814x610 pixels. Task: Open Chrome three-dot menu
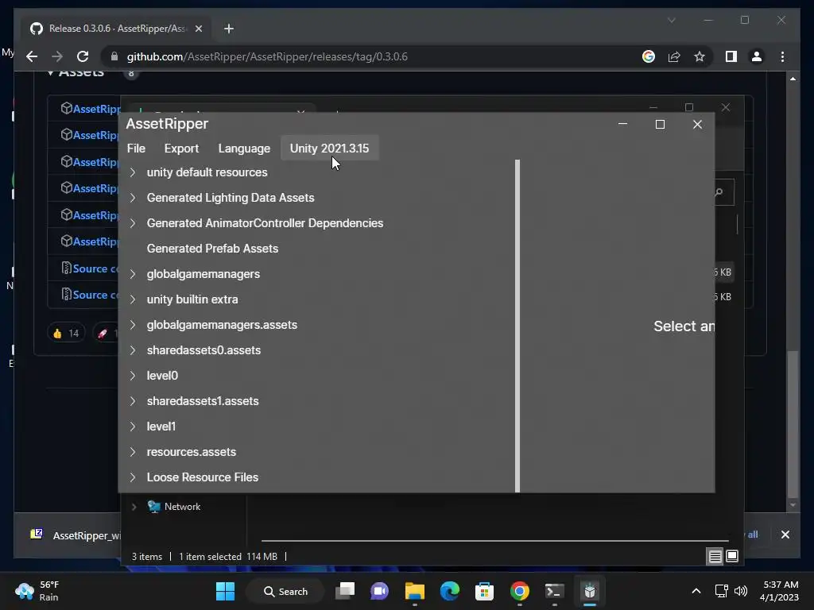click(x=782, y=56)
